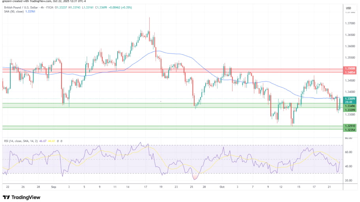The image size is (360, 202).
Task: Open the USD currency selector
Action: coord(349,8)
